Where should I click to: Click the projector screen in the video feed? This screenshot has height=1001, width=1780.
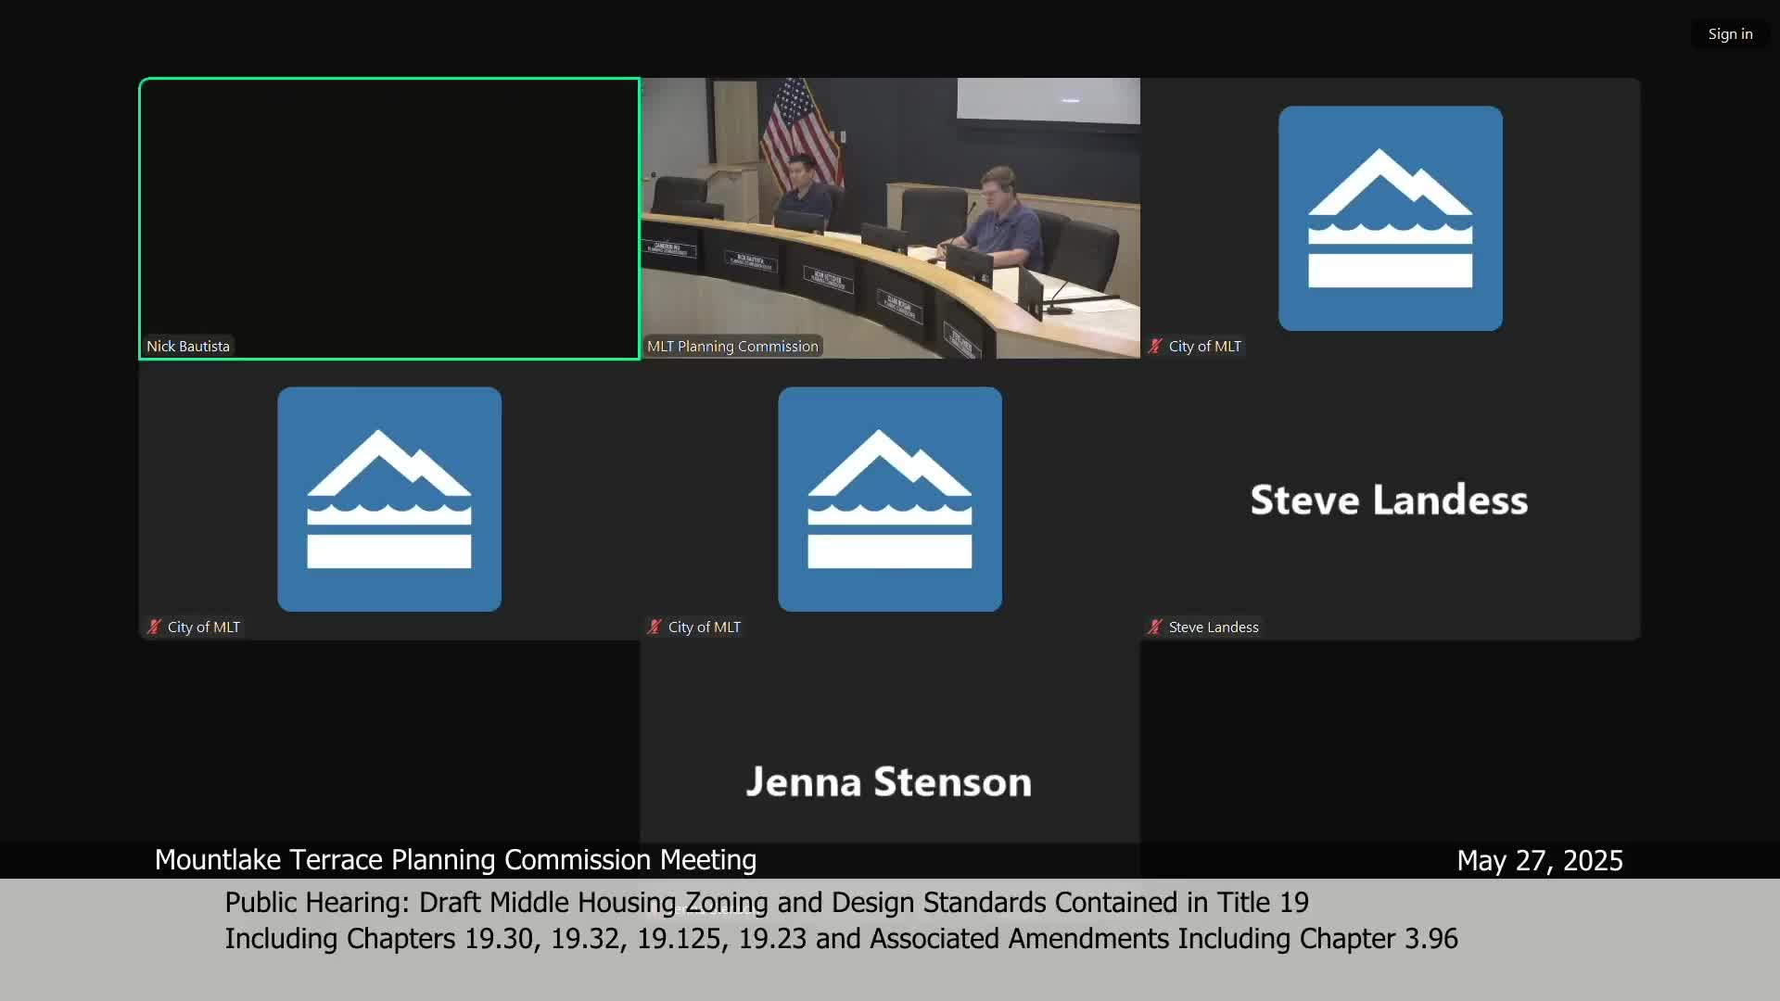click(1048, 99)
